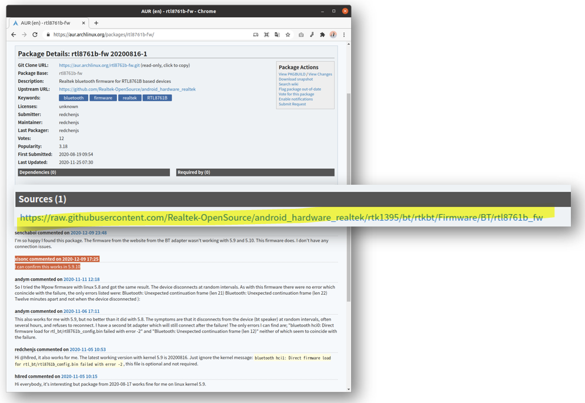Open a new tab with plus button
585x403 pixels.
tap(96, 23)
